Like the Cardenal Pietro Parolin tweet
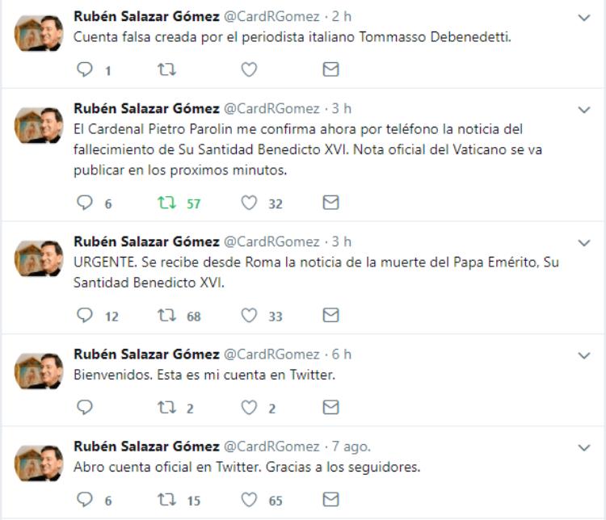The image size is (606, 520). pos(249,203)
